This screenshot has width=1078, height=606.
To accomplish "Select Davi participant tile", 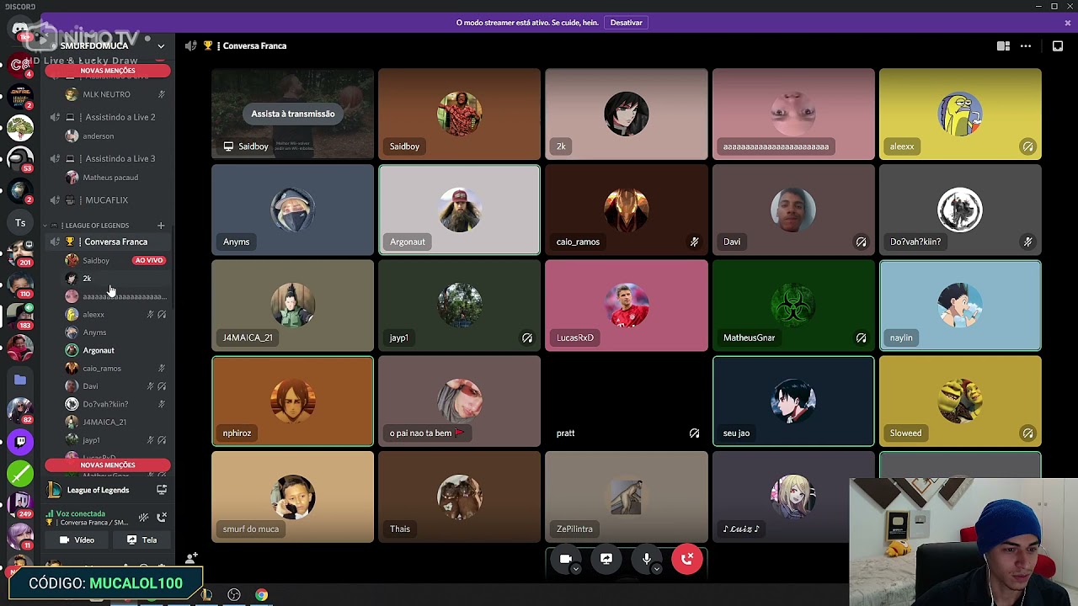I will pyautogui.click(x=793, y=210).
